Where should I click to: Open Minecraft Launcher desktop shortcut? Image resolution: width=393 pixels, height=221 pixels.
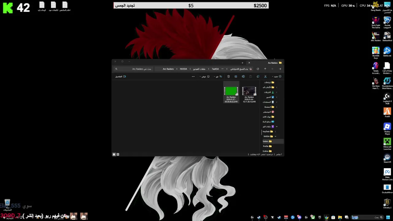pos(387,145)
